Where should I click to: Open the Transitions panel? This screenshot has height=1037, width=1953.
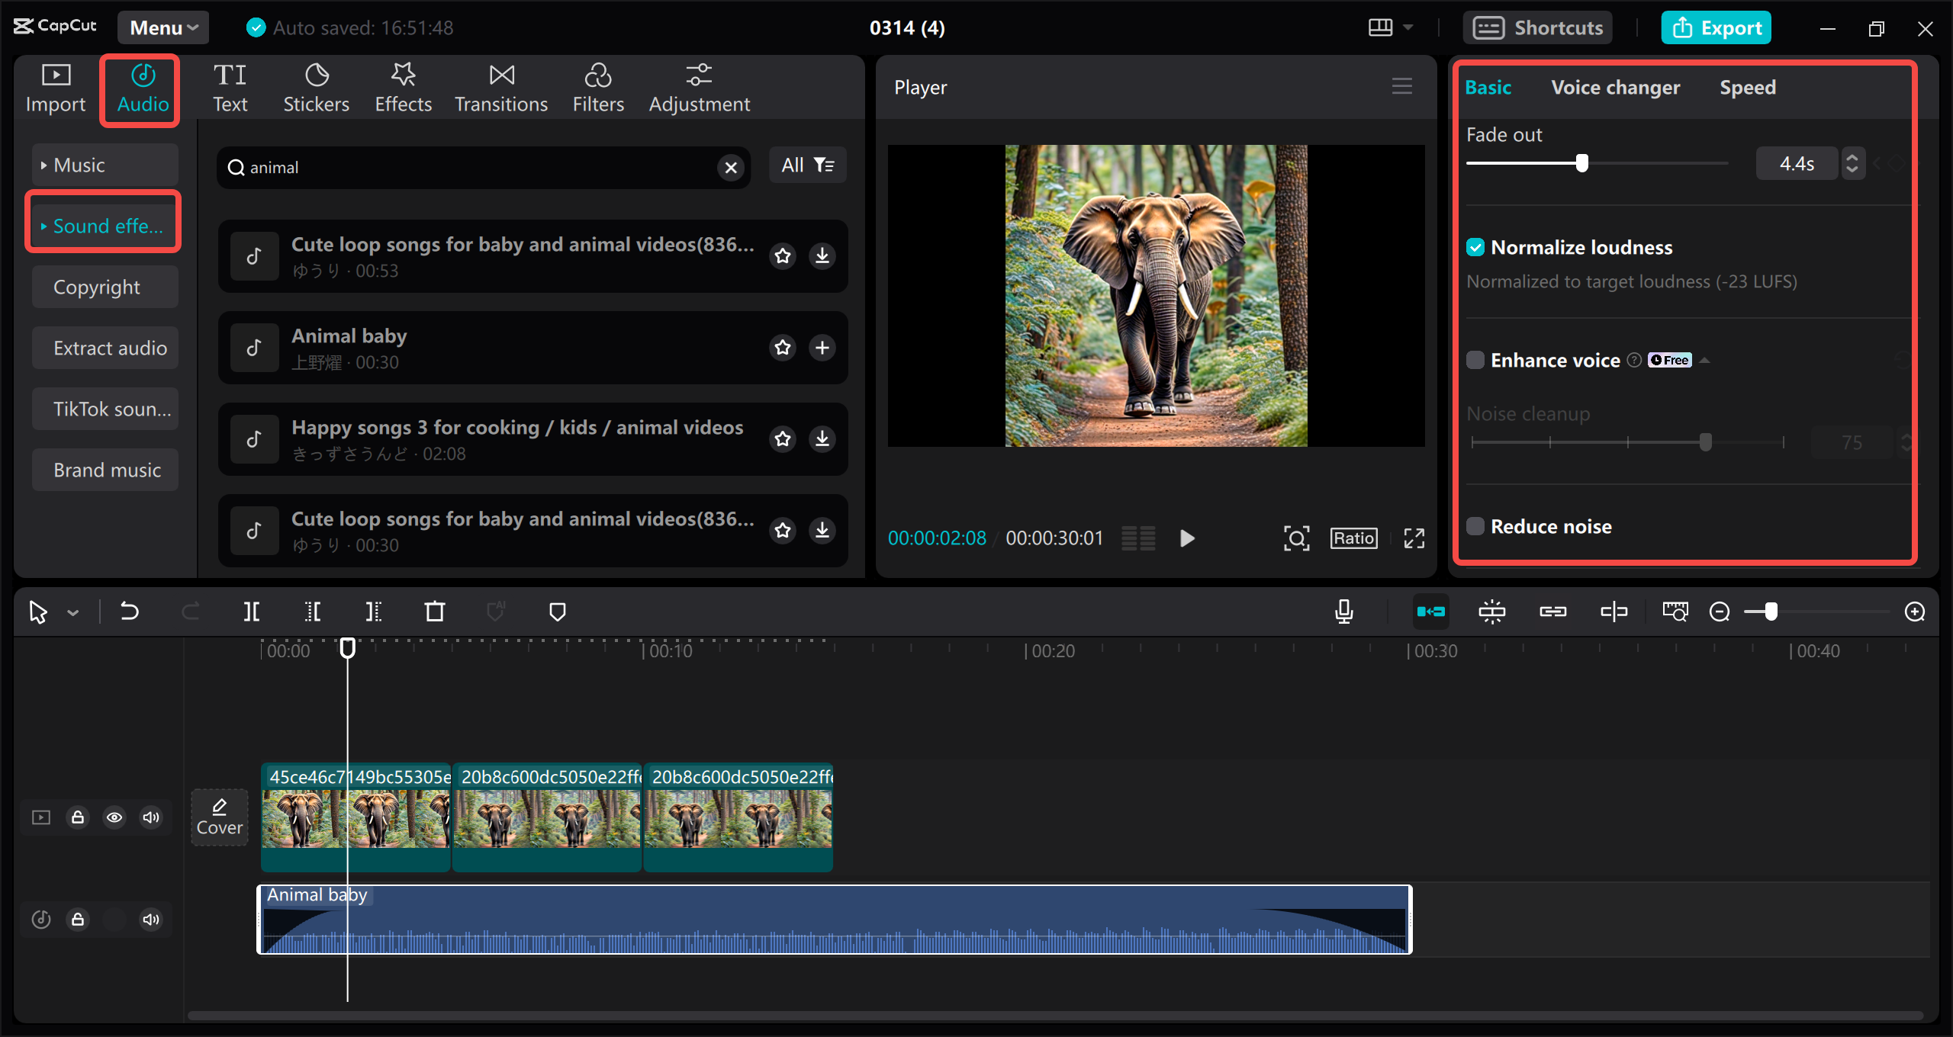pos(500,85)
